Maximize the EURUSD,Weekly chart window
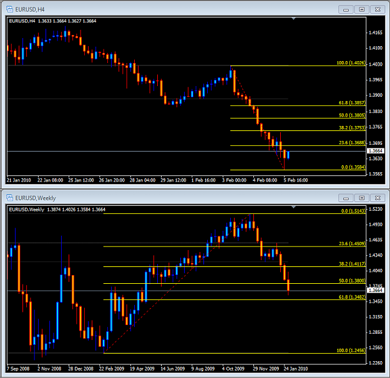The width and height of the screenshot is (390, 378). pos(362,198)
